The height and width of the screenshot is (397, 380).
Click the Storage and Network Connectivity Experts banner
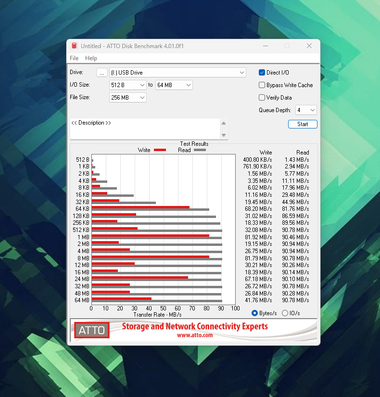pos(195,326)
